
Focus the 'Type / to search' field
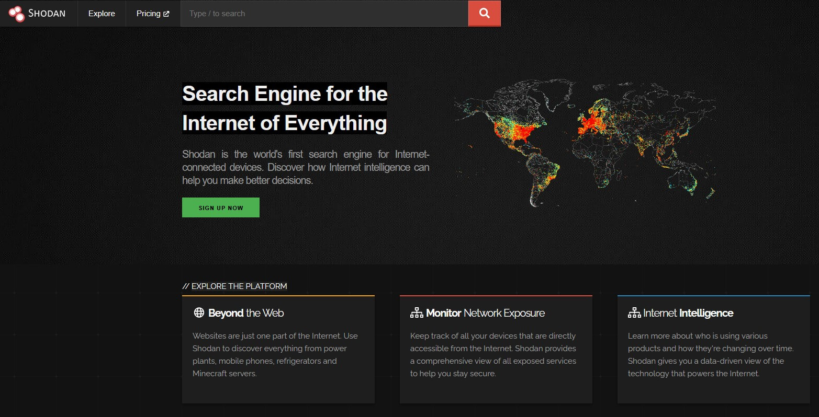324,14
